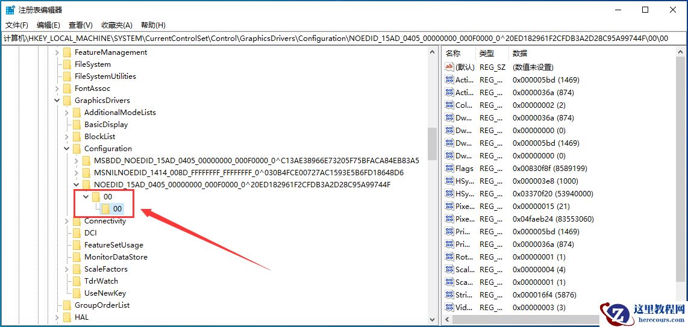Open the 编辑(E) menu
The width and height of the screenshot is (688, 327).
[48, 25]
